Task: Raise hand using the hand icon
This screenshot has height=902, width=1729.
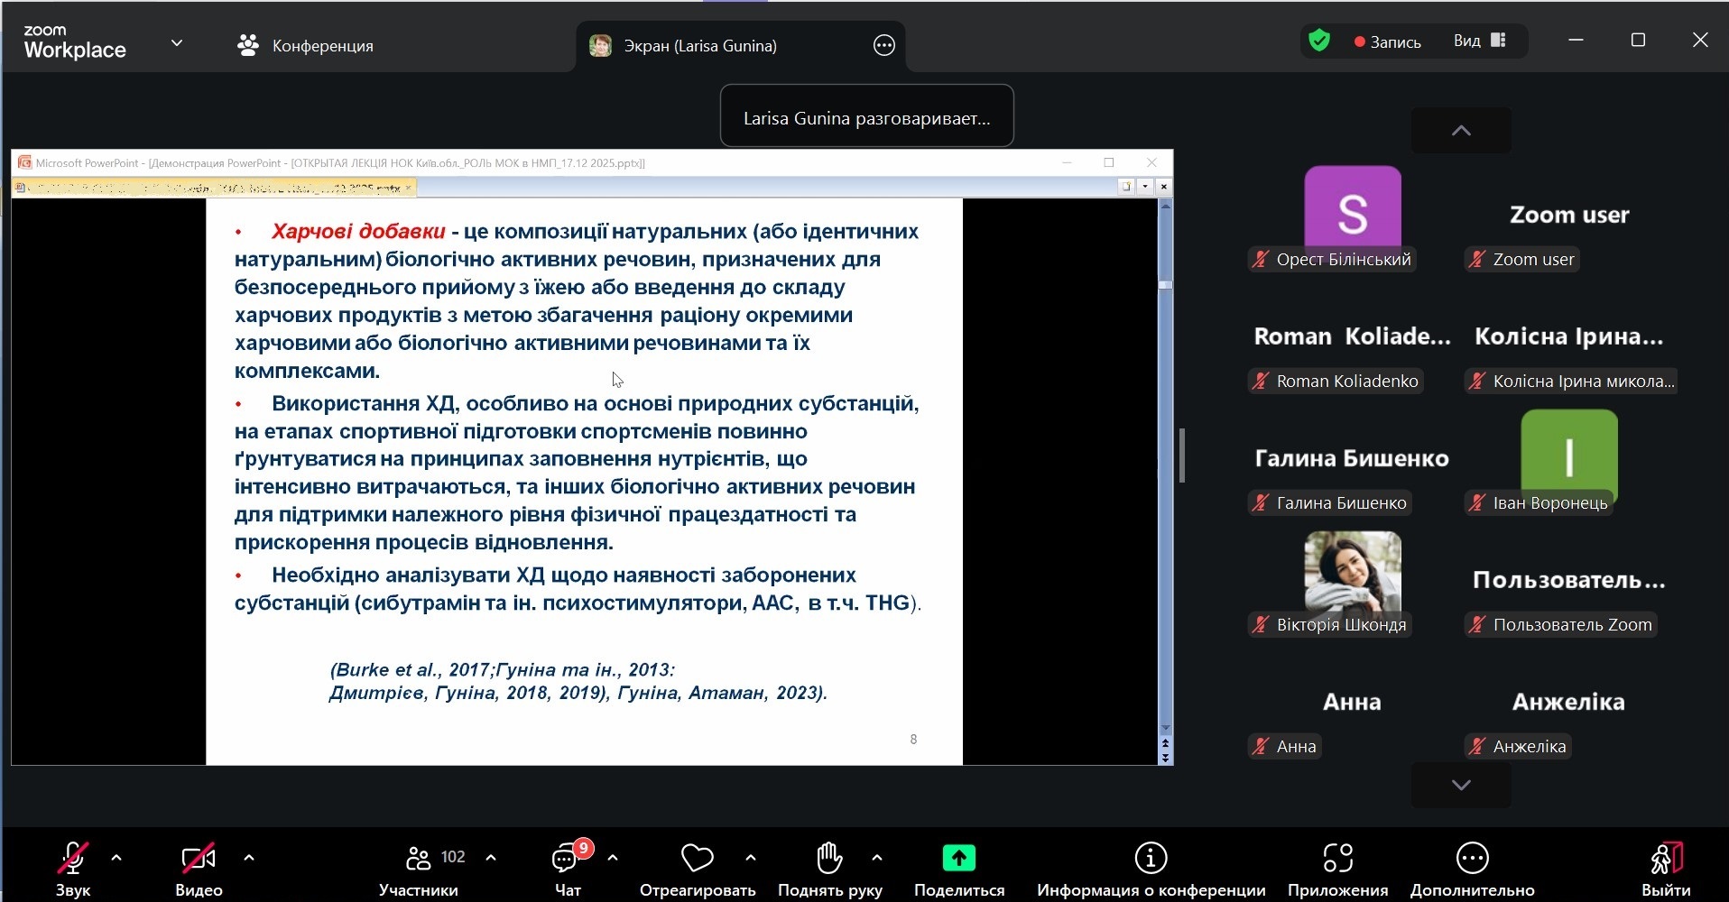Action: pos(829,859)
